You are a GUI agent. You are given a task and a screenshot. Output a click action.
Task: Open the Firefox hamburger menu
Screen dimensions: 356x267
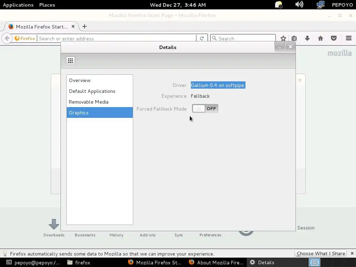[x=348, y=38]
